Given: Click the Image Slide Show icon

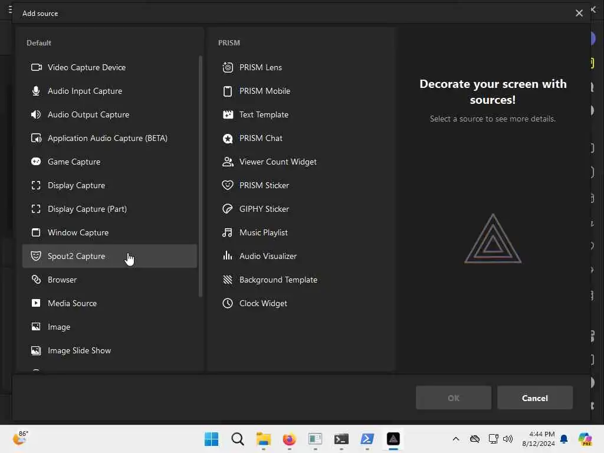Looking at the screenshot, I should pos(36,350).
